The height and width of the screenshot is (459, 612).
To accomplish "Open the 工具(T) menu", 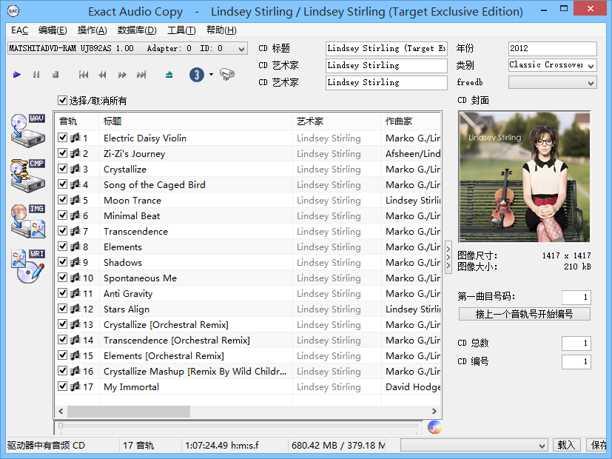I will [x=181, y=30].
